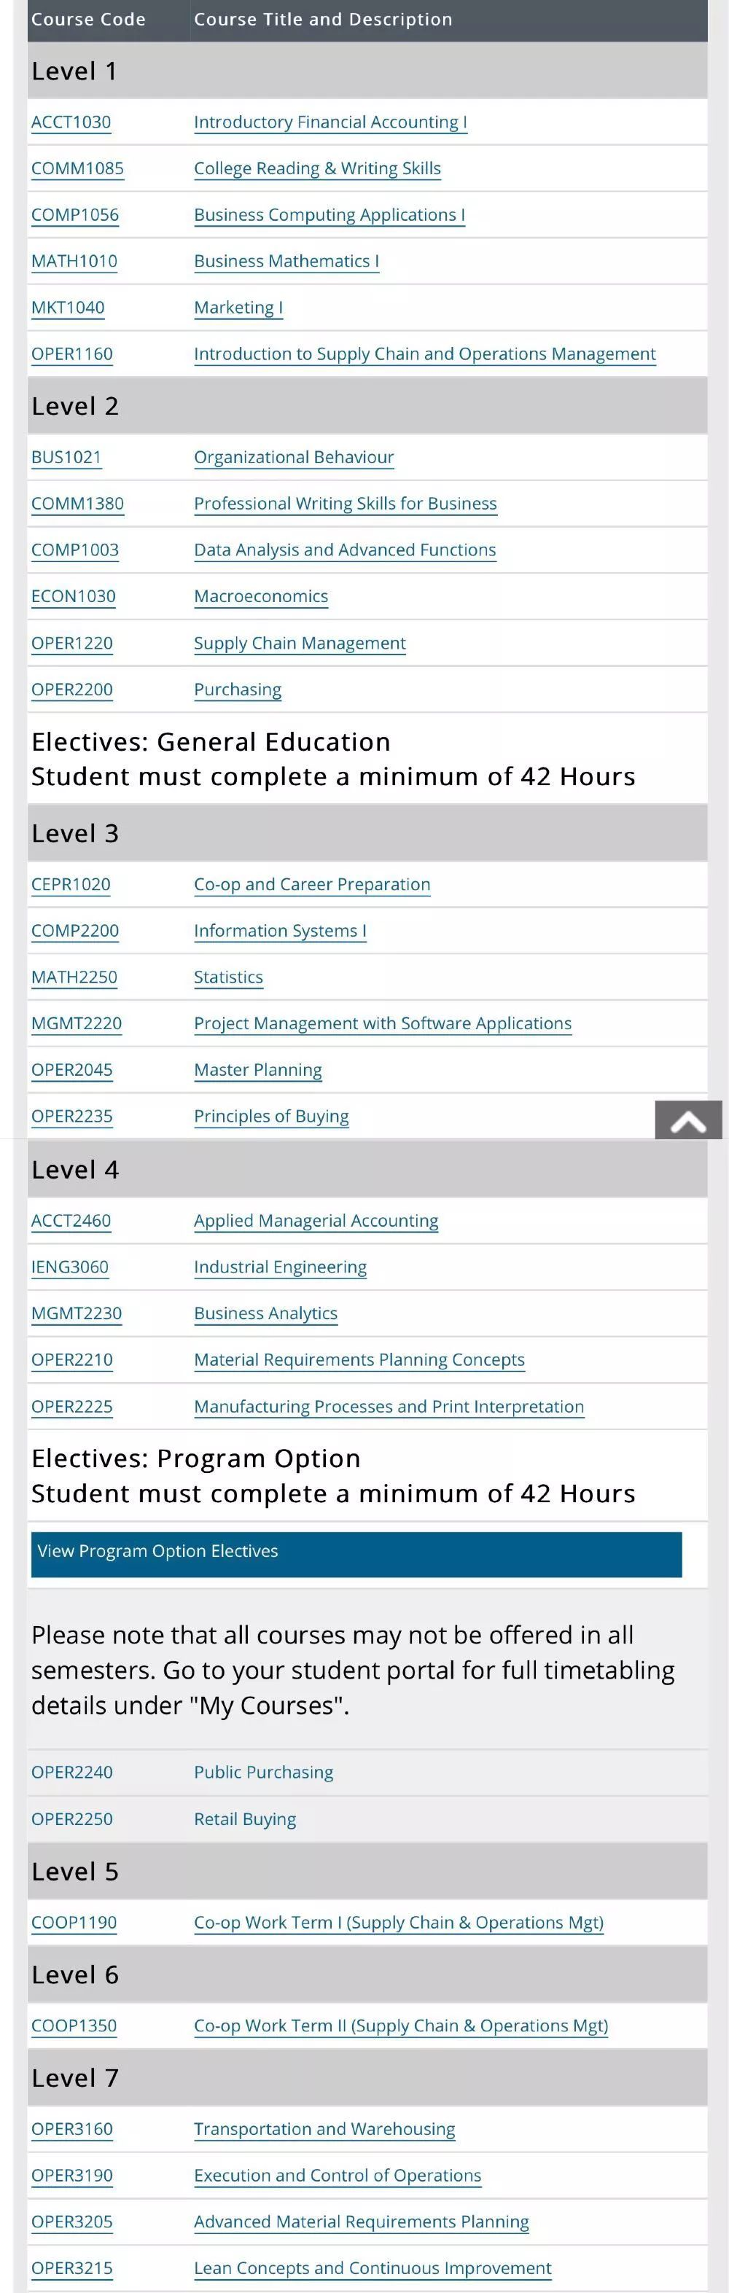729x2293 pixels.
Task: Open the Purchasing course link
Action: 238,689
